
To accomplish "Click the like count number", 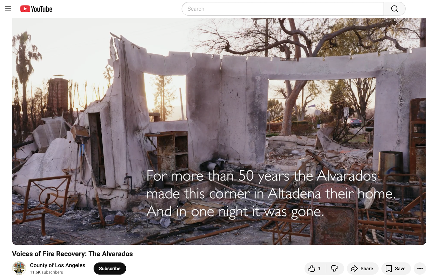I will point(319,268).
